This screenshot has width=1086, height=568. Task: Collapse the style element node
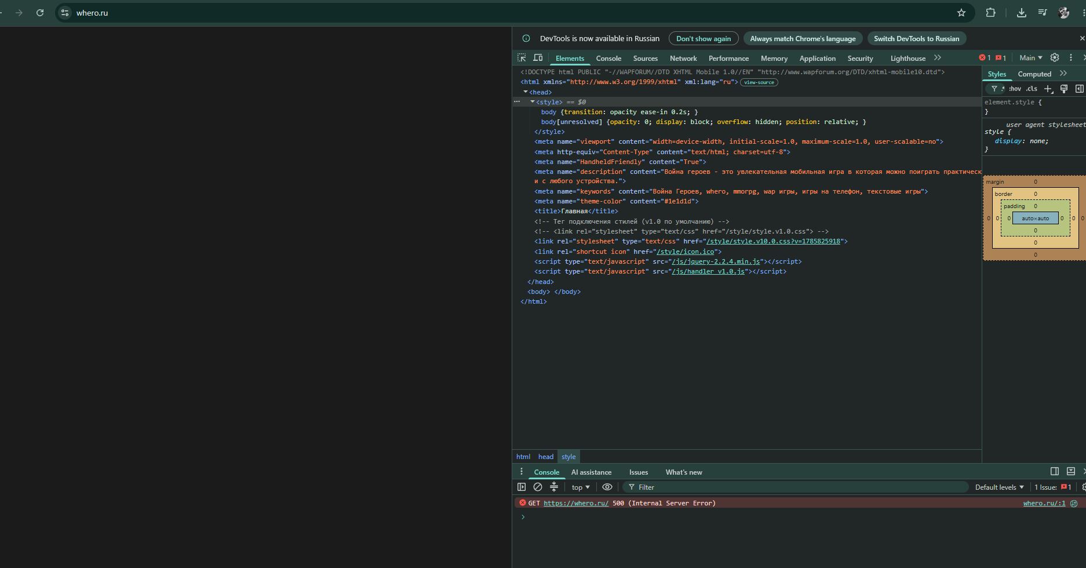[x=533, y=102]
